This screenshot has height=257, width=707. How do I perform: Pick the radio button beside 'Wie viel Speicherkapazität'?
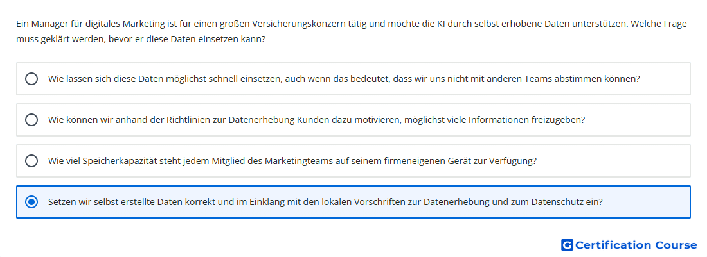coord(31,161)
